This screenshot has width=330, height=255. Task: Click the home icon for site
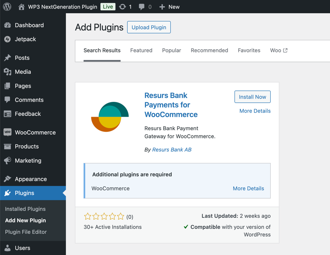pos(21,7)
